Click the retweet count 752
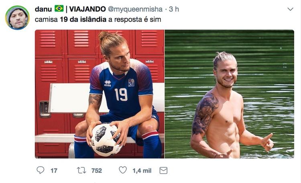Image resolution: width=301 pixels, height=183 pixels. (96, 171)
